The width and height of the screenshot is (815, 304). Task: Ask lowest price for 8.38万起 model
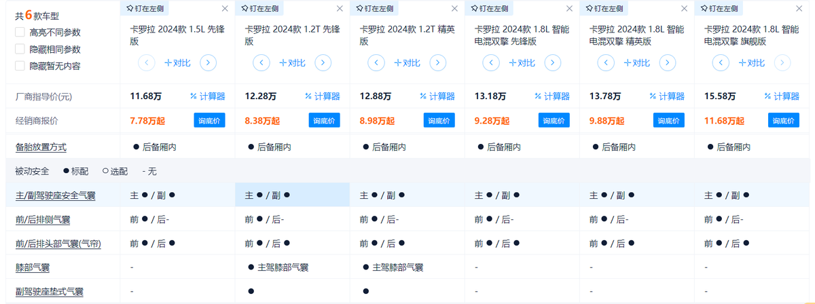tap(325, 121)
